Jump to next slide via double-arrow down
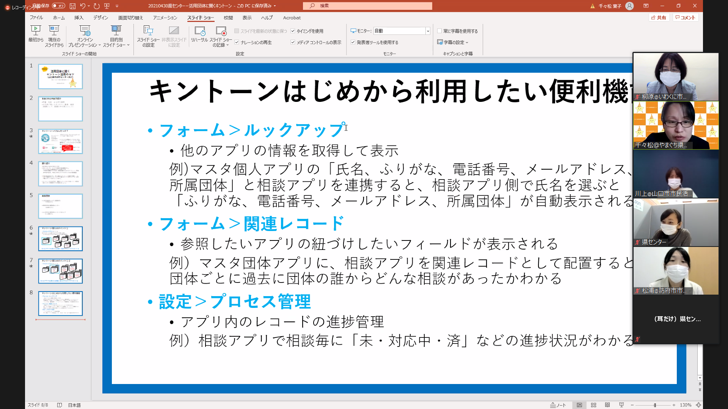Image resolution: width=728 pixels, height=409 pixels. (700, 390)
